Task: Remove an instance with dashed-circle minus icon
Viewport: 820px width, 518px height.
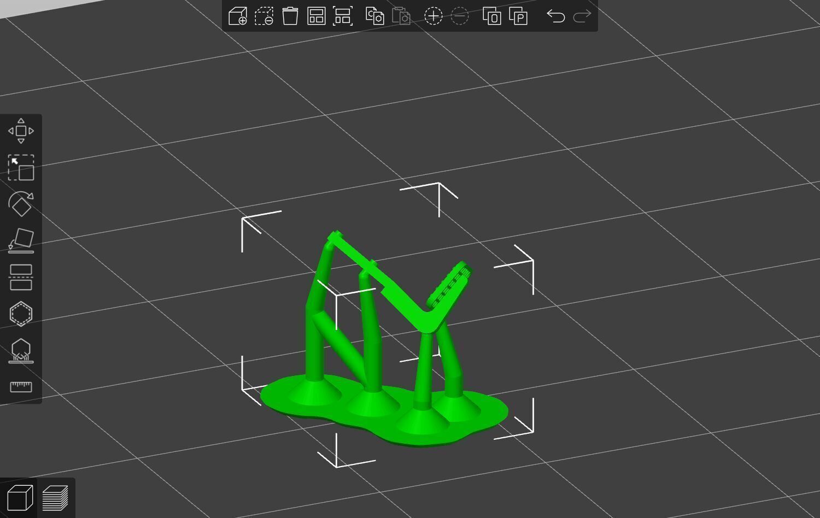Action: [x=460, y=16]
